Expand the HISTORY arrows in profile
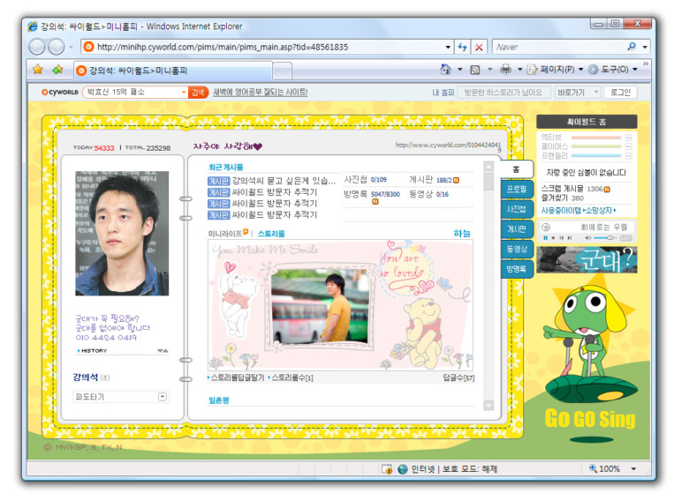Image resolution: width=674 pixels, height=501 pixels. [163, 351]
